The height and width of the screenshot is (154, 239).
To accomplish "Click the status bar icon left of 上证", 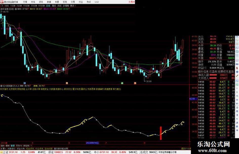I will coord(1,152).
